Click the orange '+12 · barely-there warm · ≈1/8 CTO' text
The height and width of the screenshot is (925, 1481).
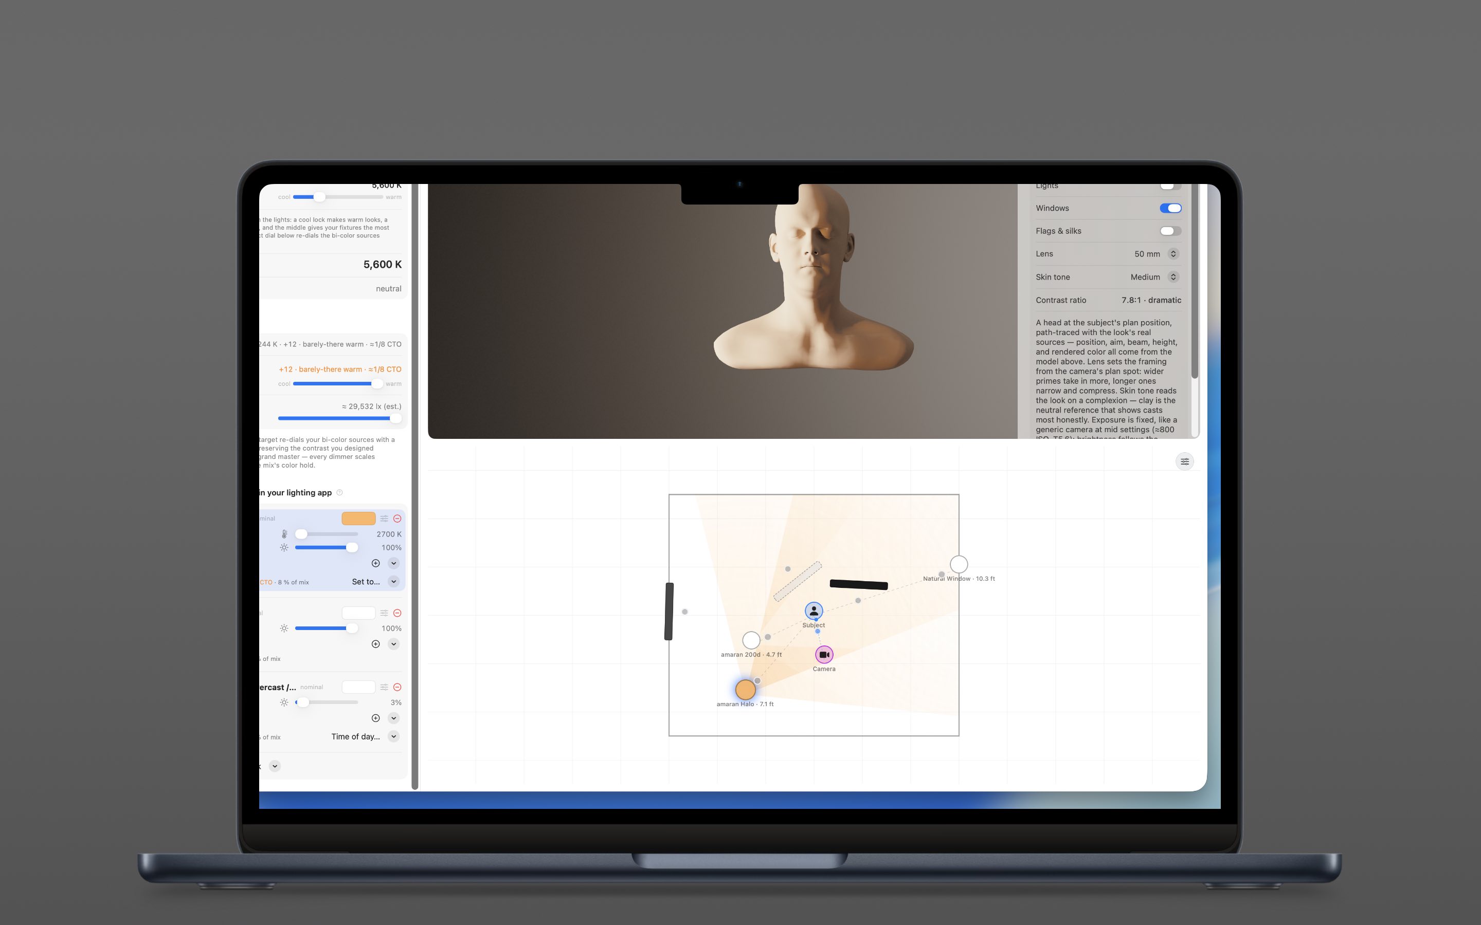click(340, 369)
